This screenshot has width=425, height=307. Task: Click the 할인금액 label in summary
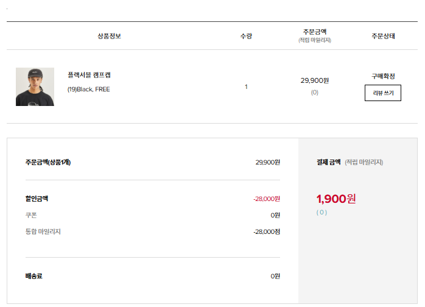[37, 199]
